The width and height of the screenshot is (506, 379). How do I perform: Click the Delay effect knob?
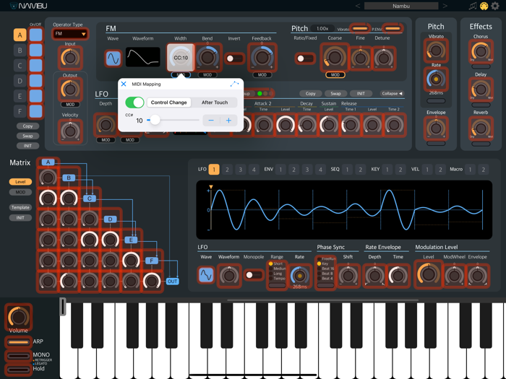click(481, 89)
